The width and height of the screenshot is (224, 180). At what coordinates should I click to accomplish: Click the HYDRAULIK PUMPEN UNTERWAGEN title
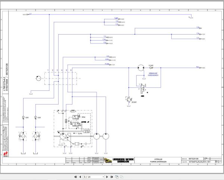click(x=158, y=161)
